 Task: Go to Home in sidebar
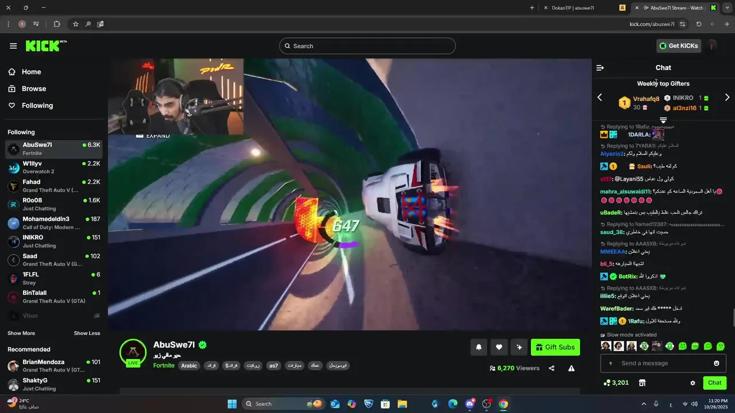[x=24, y=72]
